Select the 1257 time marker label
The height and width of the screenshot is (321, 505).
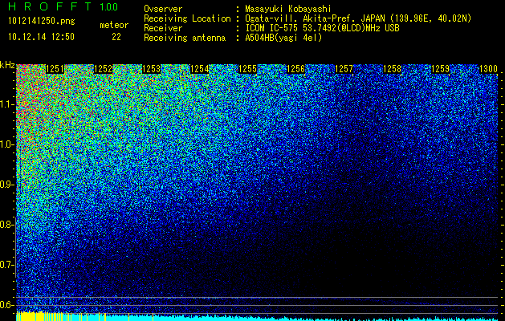click(344, 69)
